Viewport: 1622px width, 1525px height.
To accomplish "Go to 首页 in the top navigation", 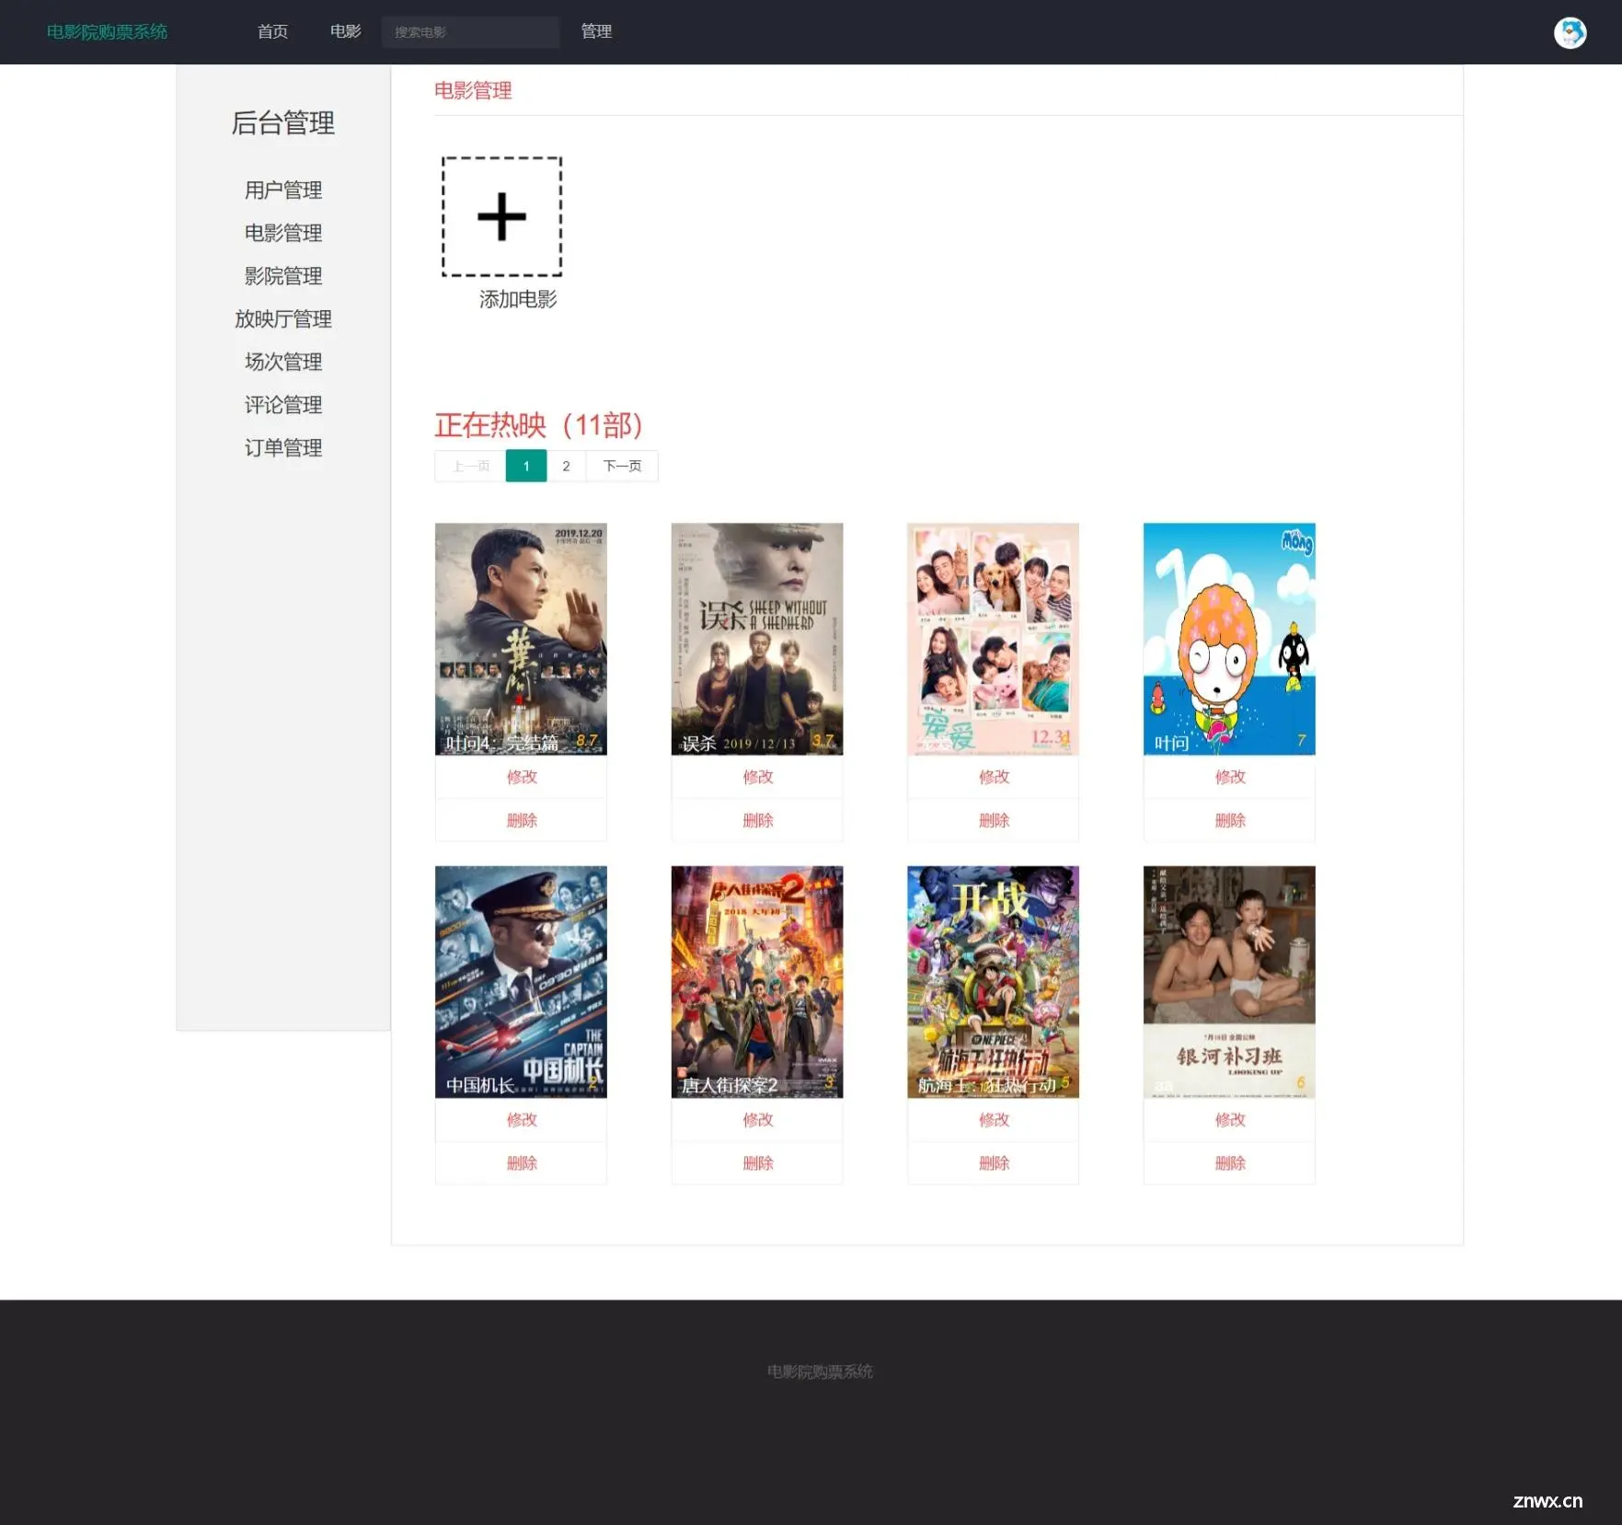I will pyautogui.click(x=272, y=32).
